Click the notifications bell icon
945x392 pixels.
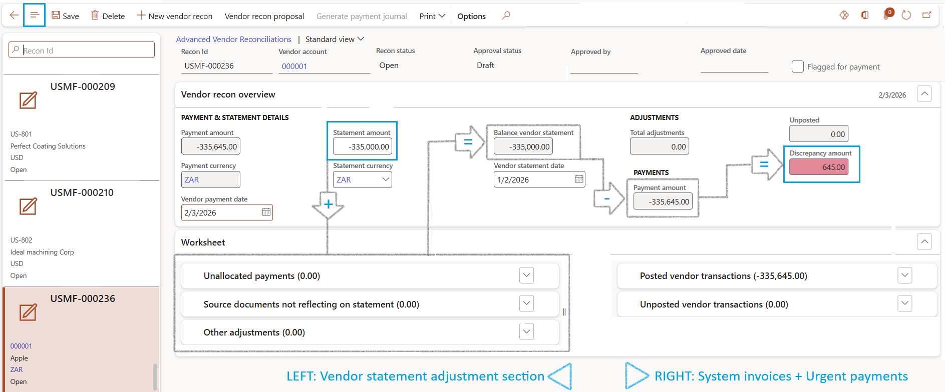886,15
